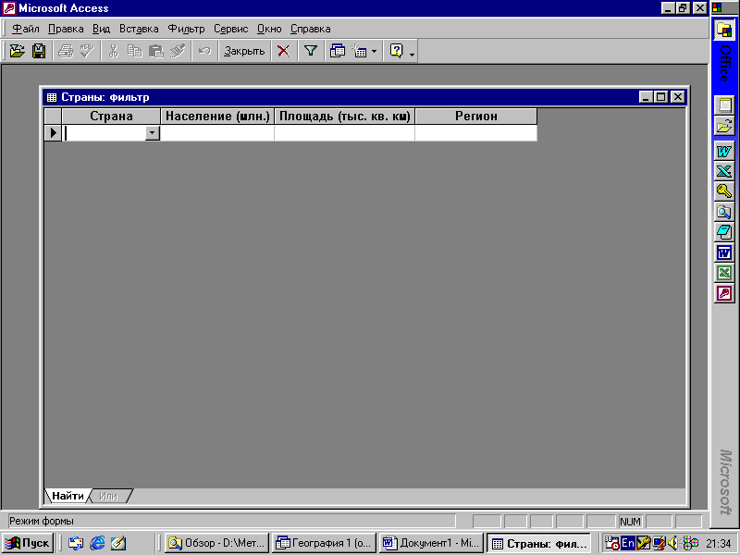
Task: Click Open Office Document folder in Office bar
Action: [724, 126]
